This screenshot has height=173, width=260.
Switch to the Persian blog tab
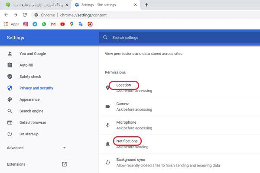[x=36, y=5]
